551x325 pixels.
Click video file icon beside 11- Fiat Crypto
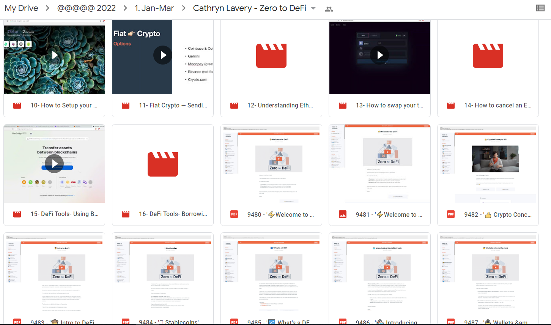point(126,106)
